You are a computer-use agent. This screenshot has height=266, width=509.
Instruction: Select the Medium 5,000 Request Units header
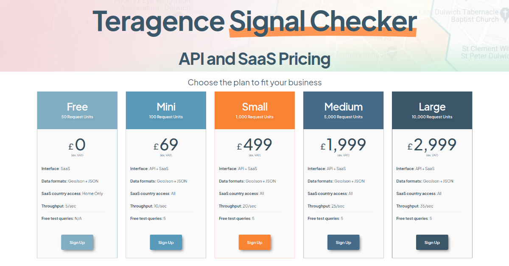(343, 110)
